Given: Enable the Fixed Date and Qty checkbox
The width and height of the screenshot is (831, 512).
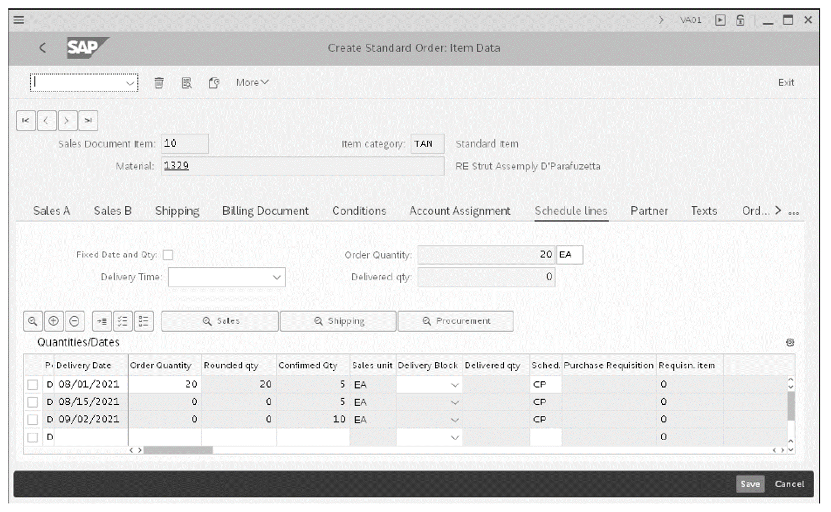Looking at the screenshot, I should [168, 255].
